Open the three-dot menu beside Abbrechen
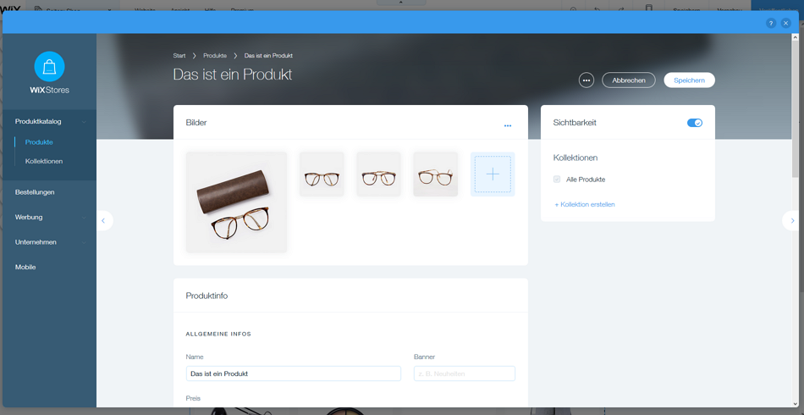This screenshot has width=804, height=415. tap(586, 80)
